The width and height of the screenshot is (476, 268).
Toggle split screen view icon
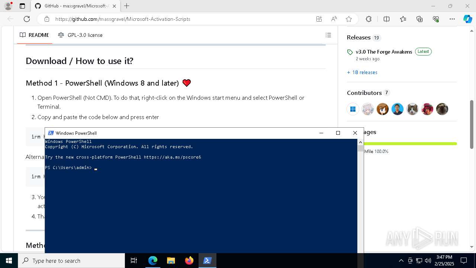click(x=386, y=19)
